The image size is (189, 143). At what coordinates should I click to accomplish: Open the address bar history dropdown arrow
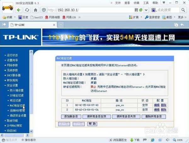click(x=146, y=10)
